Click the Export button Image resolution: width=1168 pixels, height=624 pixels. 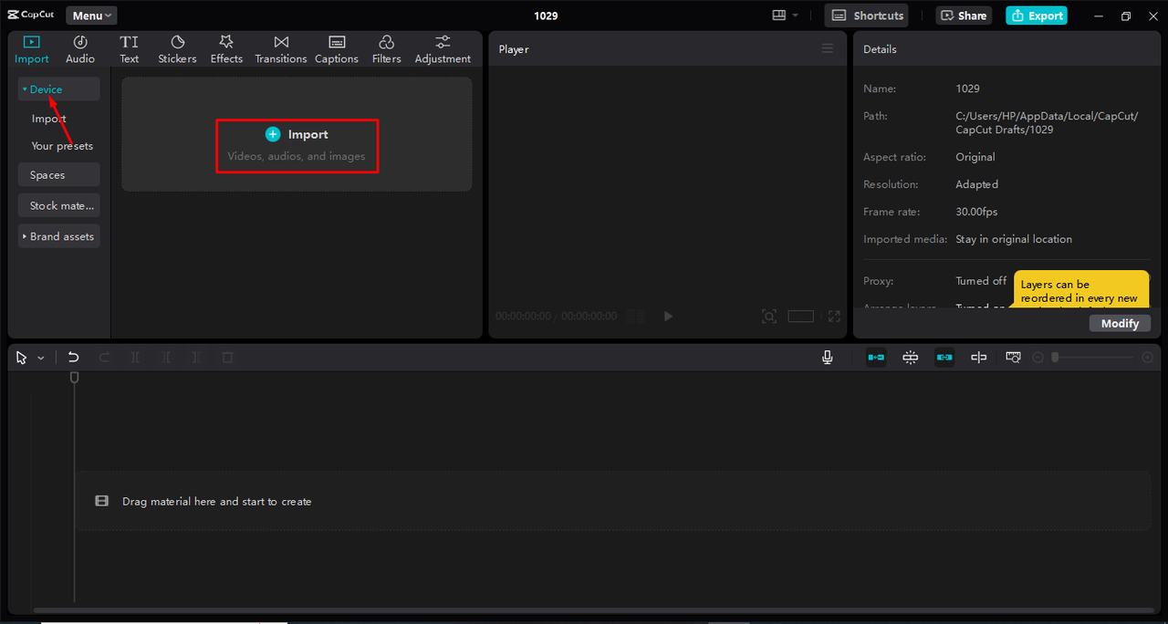click(x=1037, y=16)
